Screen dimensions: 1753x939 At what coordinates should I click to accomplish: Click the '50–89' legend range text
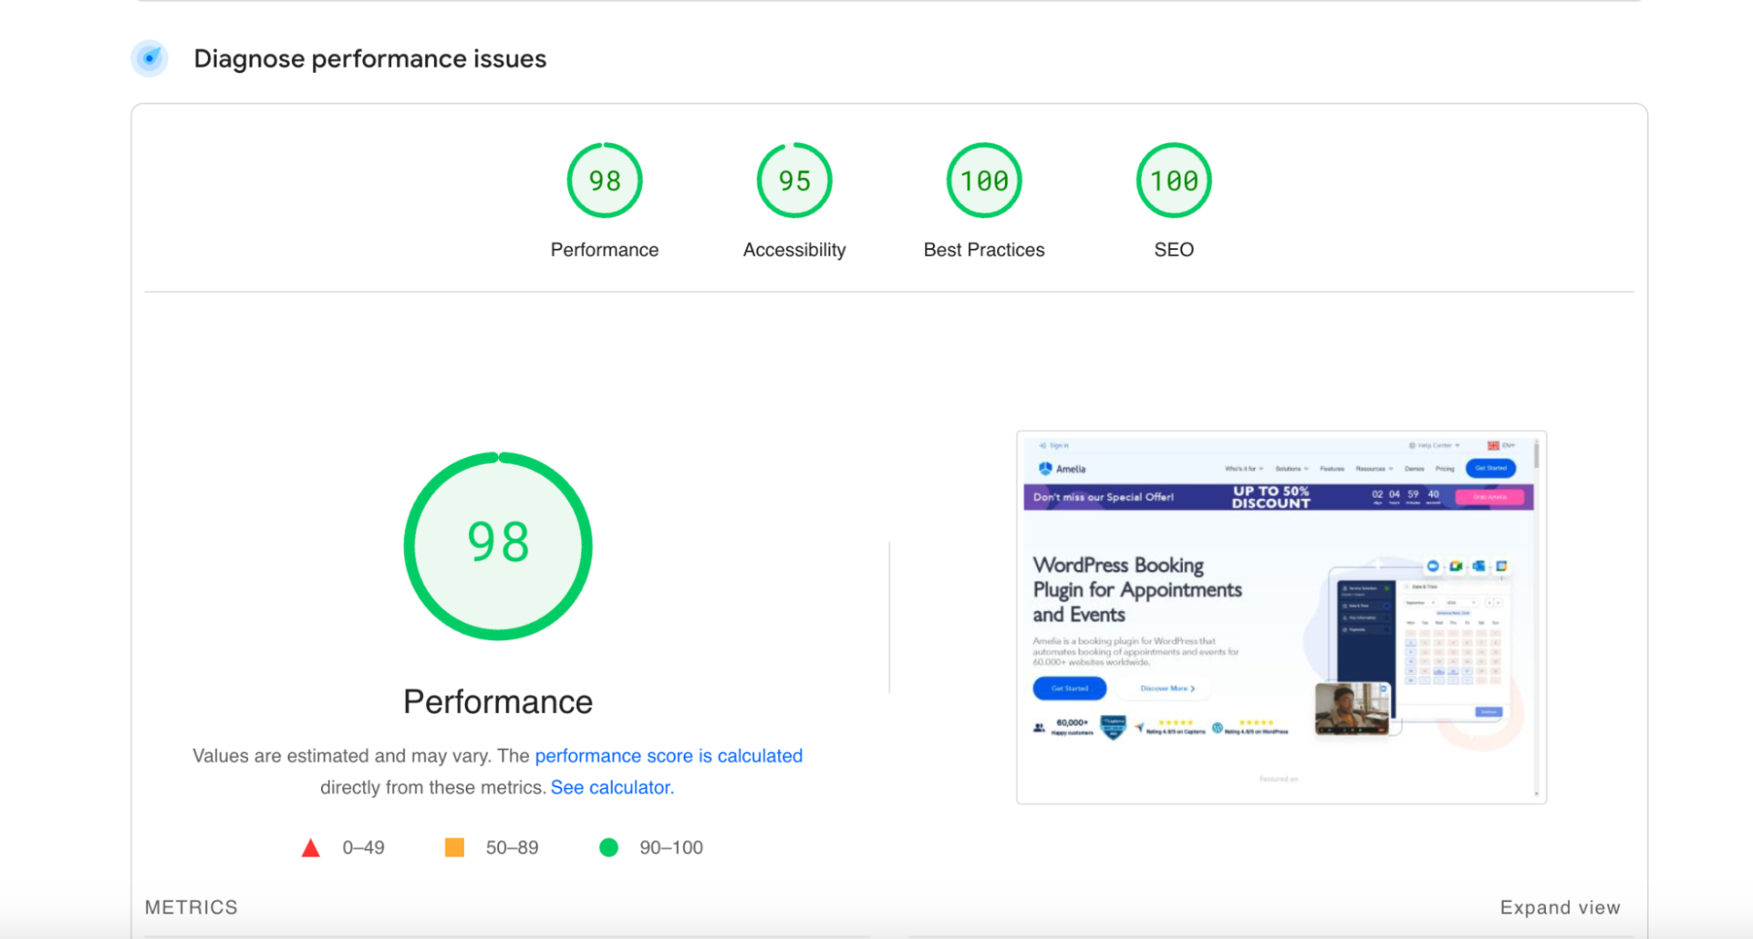[x=512, y=848]
